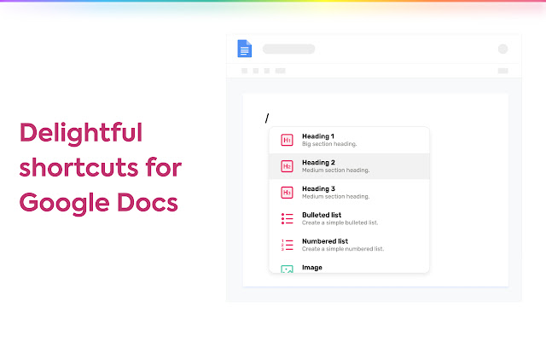This screenshot has width=546, height=341.
Task: Click the bulleted list icon
Action: [x=287, y=219]
